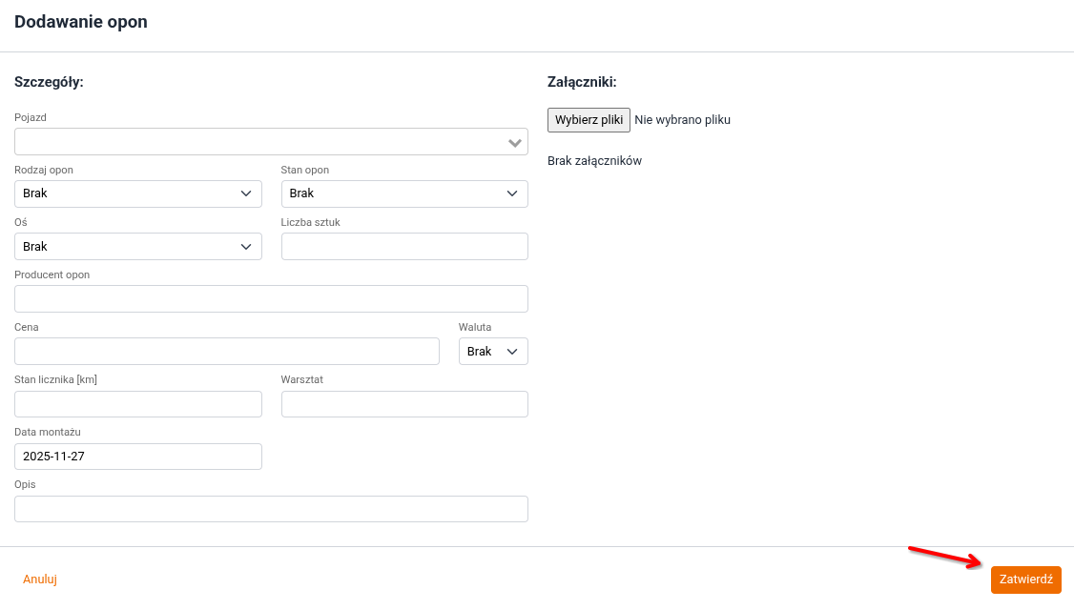Select the Warsztat input field
The width and height of the screenshot is (1074, 610).
tap(403, 404)
